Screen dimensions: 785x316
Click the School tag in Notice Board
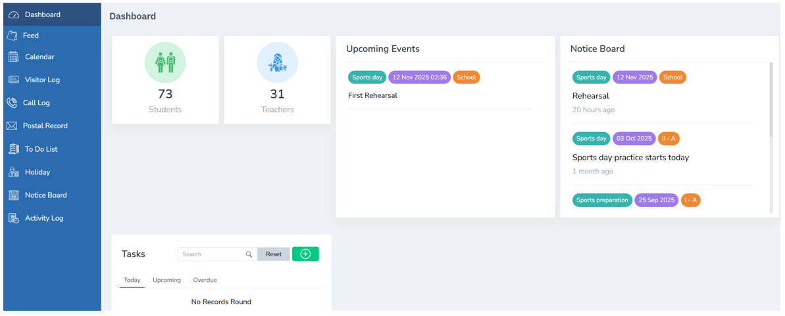[x=673, y=78]
